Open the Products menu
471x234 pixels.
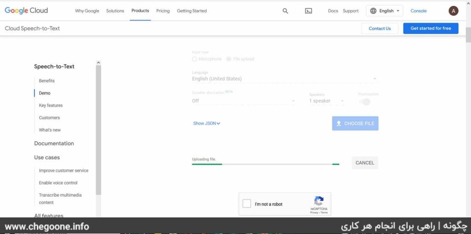140,11
